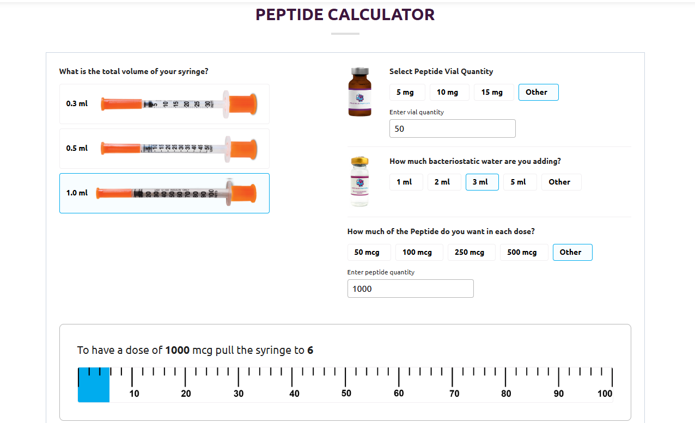Choose 15 mg vial quantity
This screenshot has width=695, height=423.
(x=492, y=93)
